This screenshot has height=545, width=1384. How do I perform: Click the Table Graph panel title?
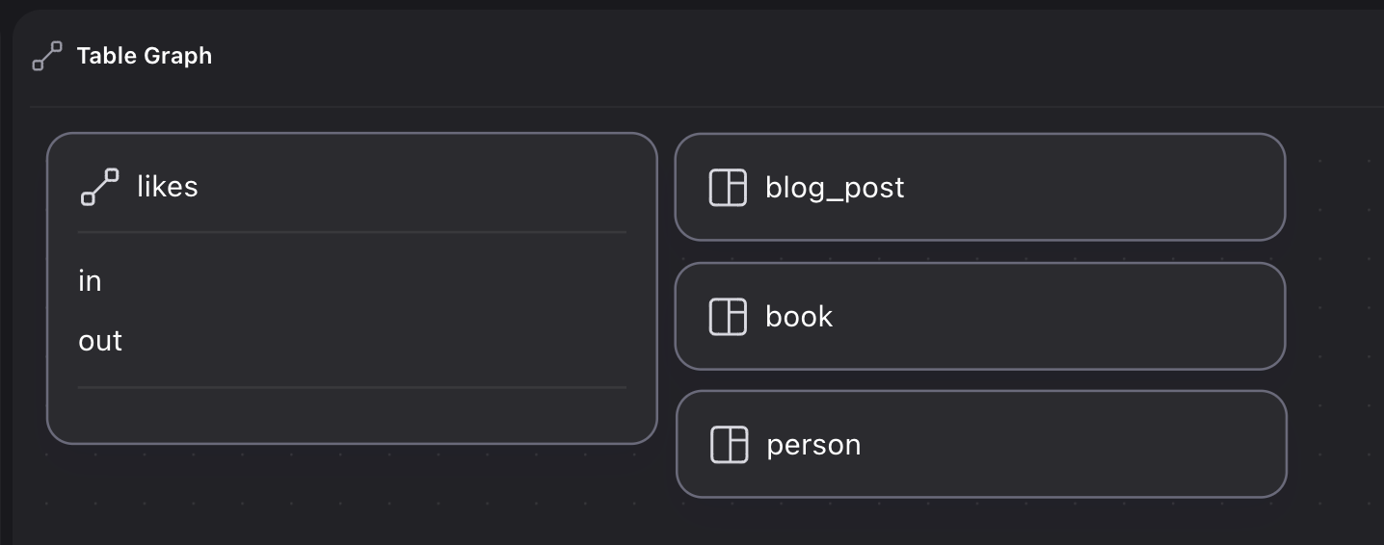(144, 56)
